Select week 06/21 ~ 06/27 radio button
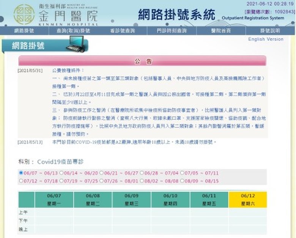This screenshot has width=296, height=238. point(102,173)
